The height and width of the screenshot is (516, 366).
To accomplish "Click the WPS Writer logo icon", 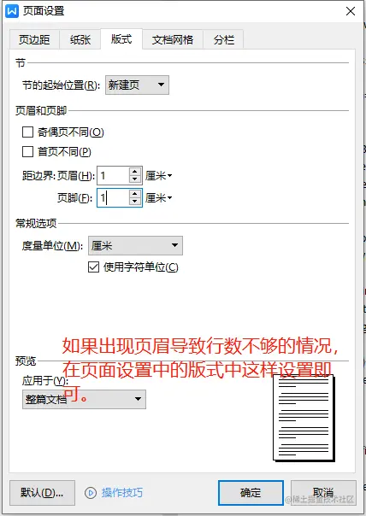I will pos(12,11).
